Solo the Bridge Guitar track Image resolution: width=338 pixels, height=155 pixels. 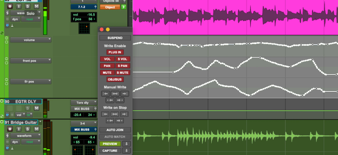coord(28,129)
